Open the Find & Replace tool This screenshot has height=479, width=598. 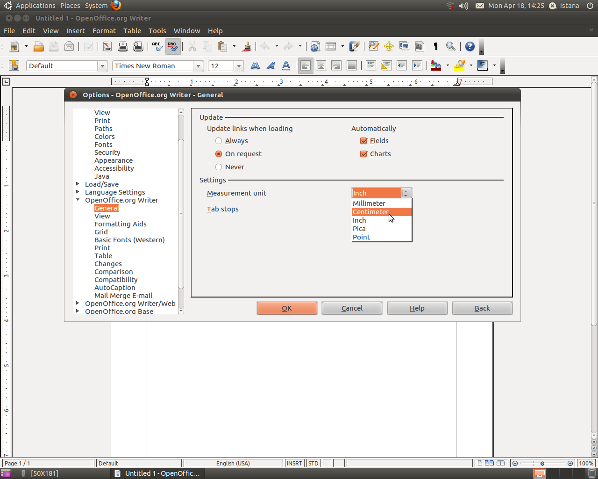[x=374, y=46]
